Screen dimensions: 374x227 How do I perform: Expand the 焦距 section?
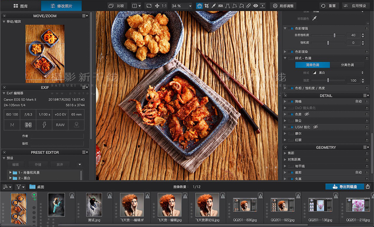point(285,153)
